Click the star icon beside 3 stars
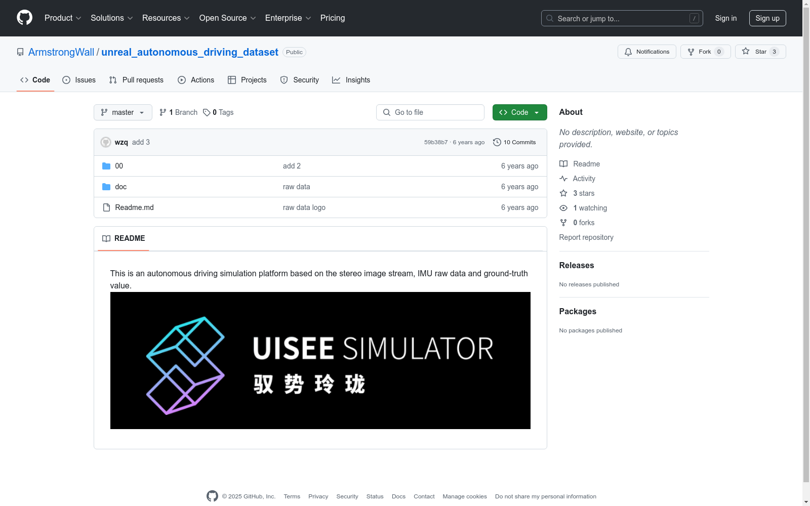Image resolution: width=810 pixels, height=506 pixels. tap(563, 193)
